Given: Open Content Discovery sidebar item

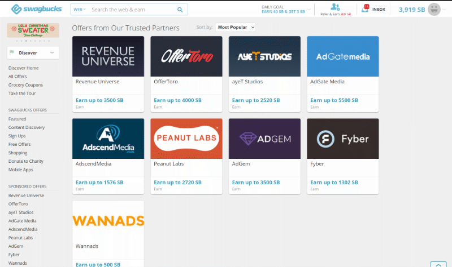Looking at the screenshot, I should point(26,127).
